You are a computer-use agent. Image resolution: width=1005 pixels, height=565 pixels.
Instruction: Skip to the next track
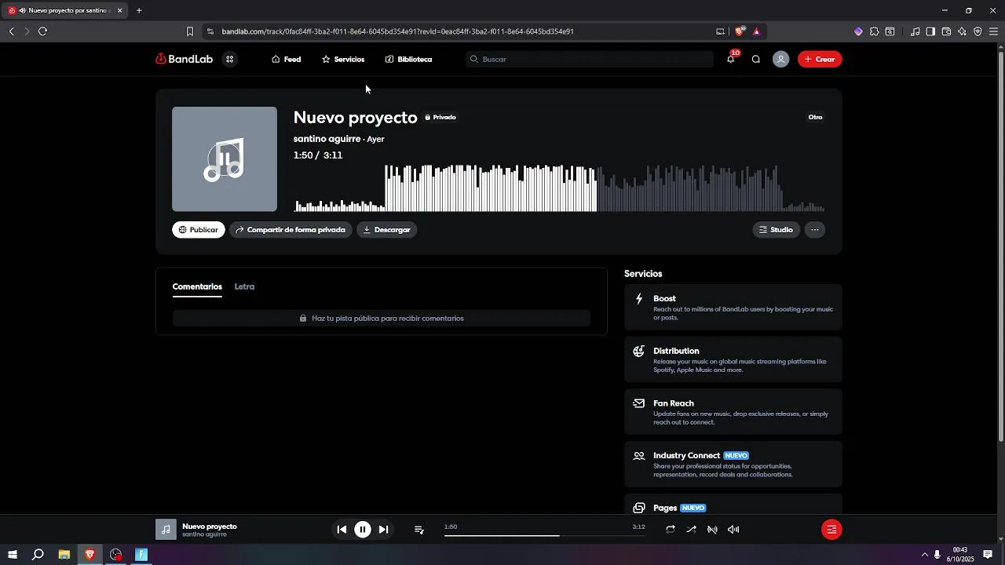(x=383, y=530)
